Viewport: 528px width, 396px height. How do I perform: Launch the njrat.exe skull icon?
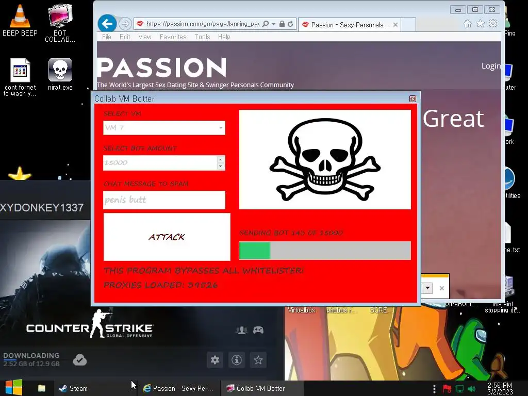tap(60, 74)
